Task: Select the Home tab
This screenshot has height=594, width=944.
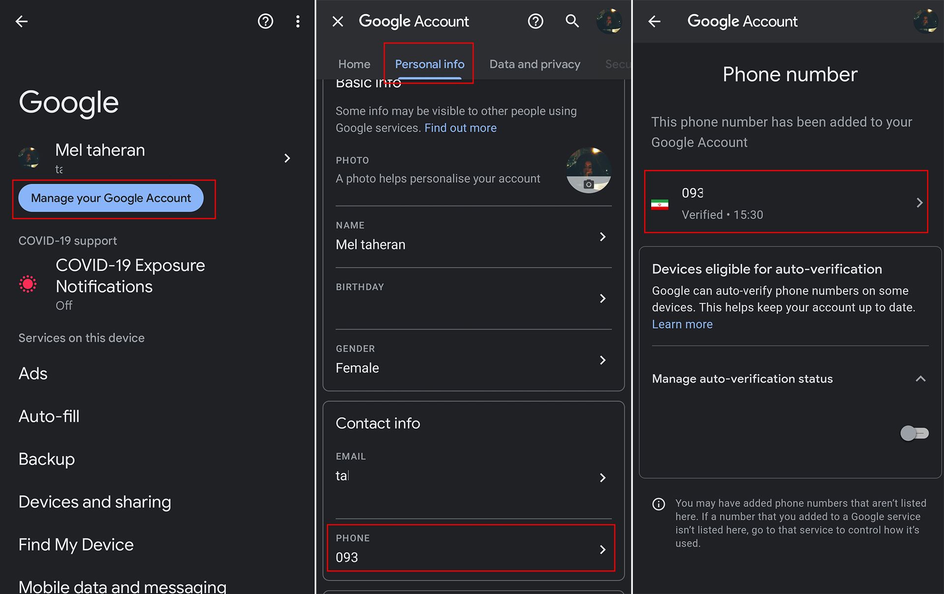Action: pyautogui.click(x=354, y=64)
